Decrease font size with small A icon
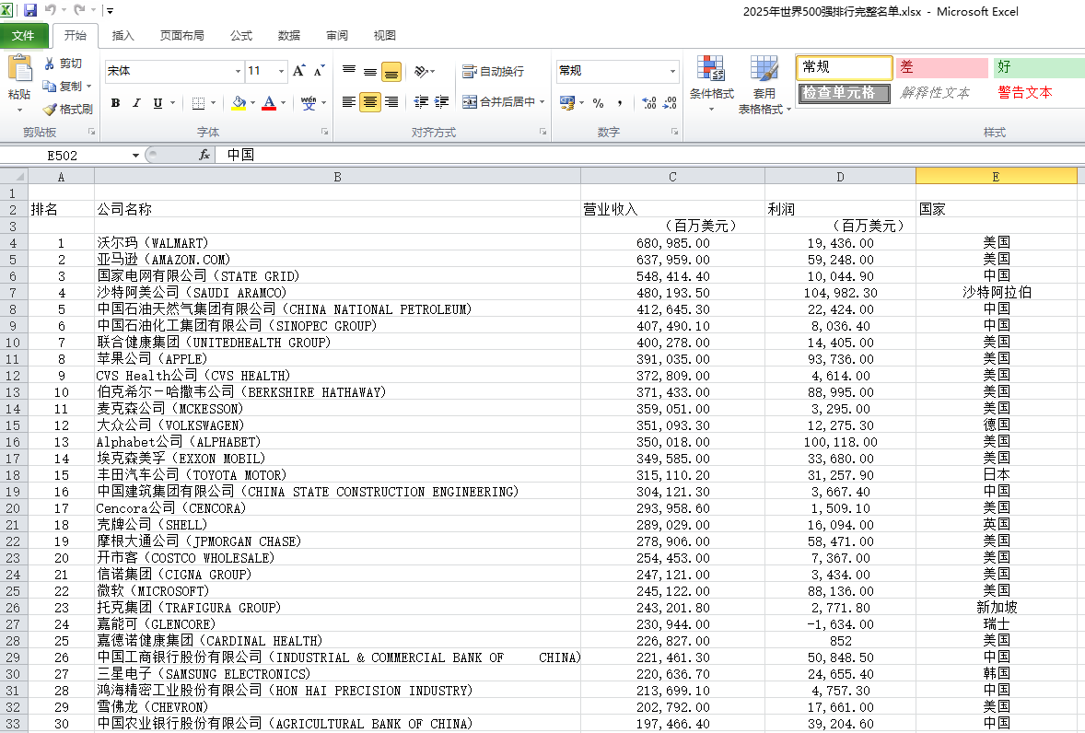The image size is (1085, 733). pos(319,71)
